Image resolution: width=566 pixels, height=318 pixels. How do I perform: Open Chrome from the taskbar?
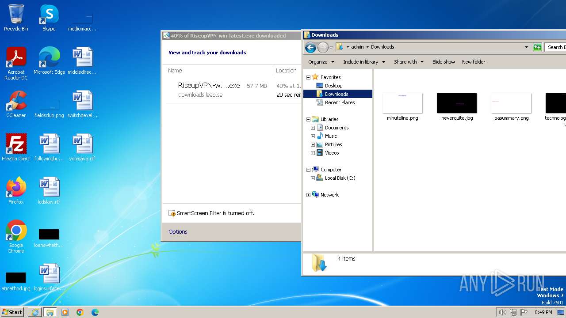pyautogui.click(x=80, y=312)
